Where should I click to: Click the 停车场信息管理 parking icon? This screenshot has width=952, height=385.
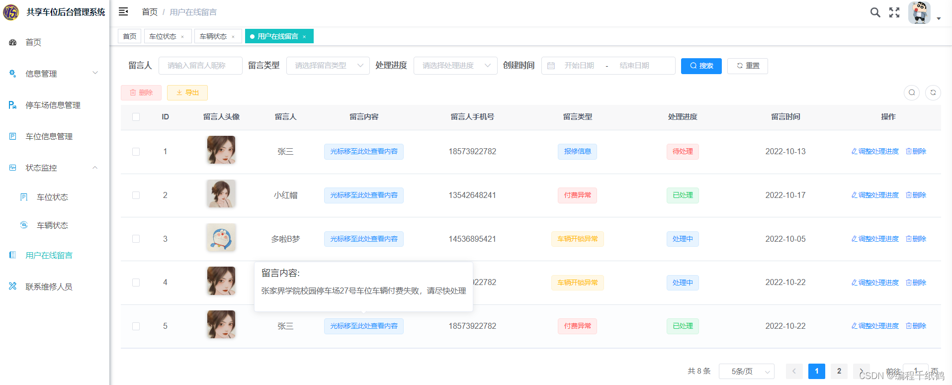13,105
